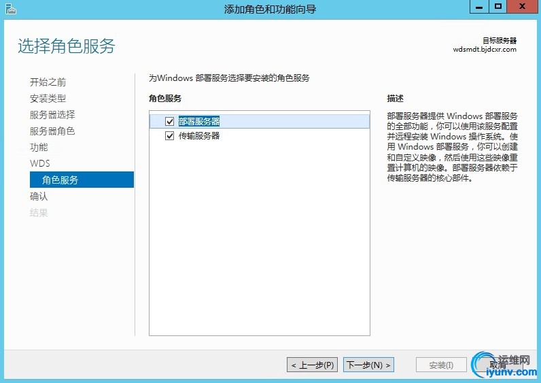Go to the 安装类型 step
The image size is (541, 383).
click(48, 99)
